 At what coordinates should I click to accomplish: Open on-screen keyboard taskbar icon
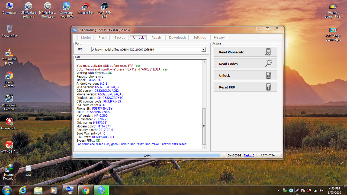point(70,190)
